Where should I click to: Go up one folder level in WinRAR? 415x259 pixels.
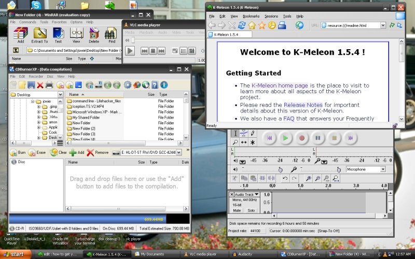[x=16, y=50]
